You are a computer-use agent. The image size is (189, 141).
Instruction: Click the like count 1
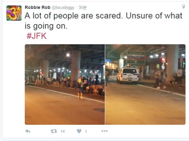point(86,131)
